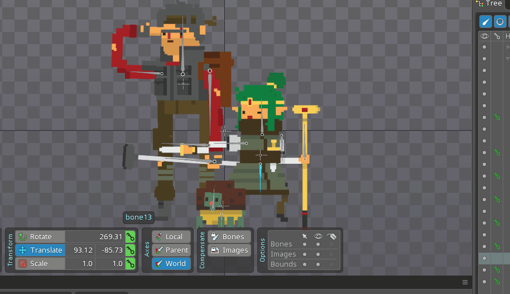Toggle Images selectable option dot
The image size is (510, 294).
point(305,254)
